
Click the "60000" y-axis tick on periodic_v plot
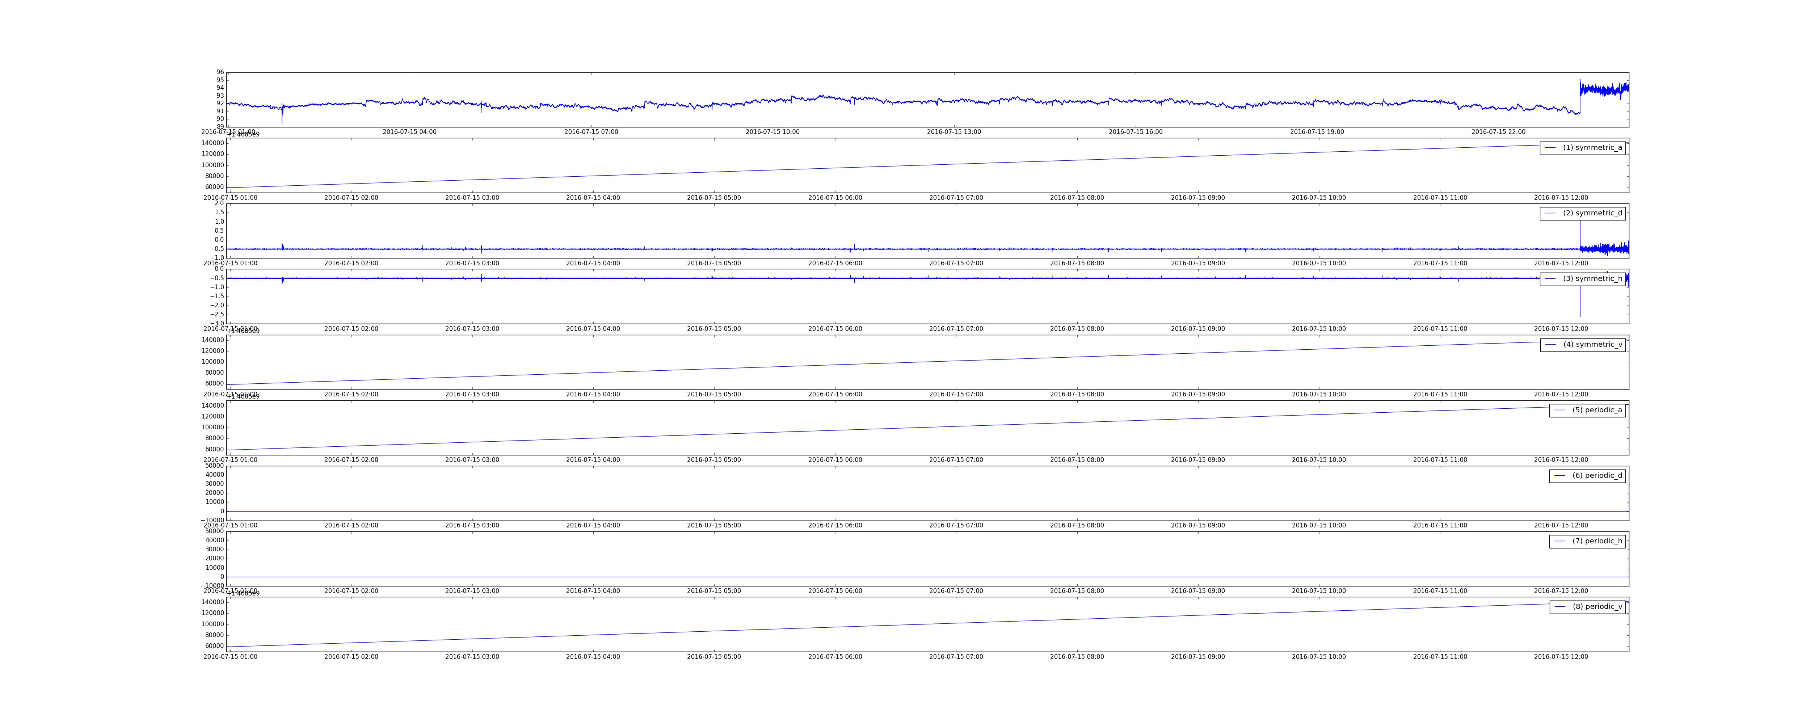214,646
